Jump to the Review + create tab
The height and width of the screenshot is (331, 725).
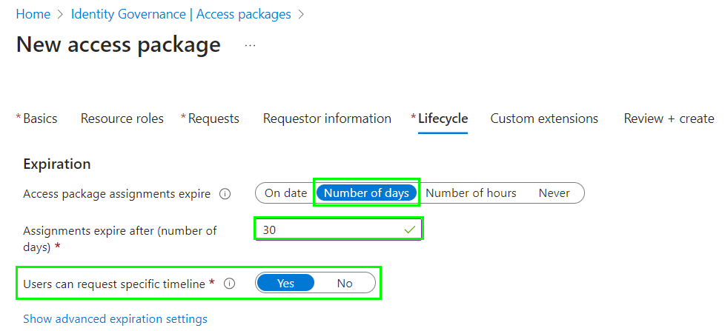(x=669, y=118)
